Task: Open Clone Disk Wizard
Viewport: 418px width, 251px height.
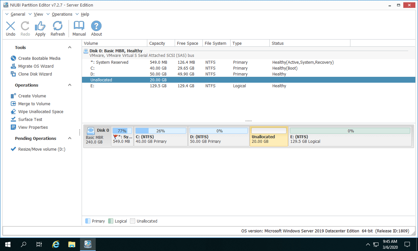Action: point(35,74)
